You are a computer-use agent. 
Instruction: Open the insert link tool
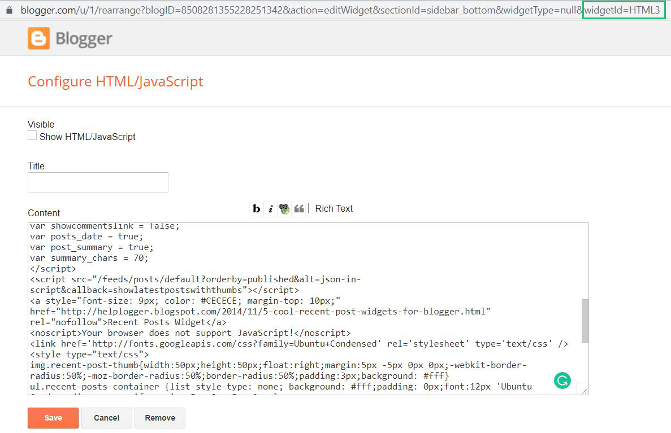(x=285, y=209)
